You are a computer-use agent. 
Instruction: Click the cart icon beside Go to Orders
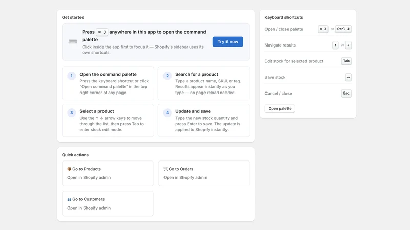tap(166, 169)
